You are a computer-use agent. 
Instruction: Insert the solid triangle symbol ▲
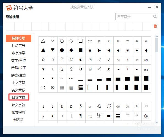(x=43, y=50)
